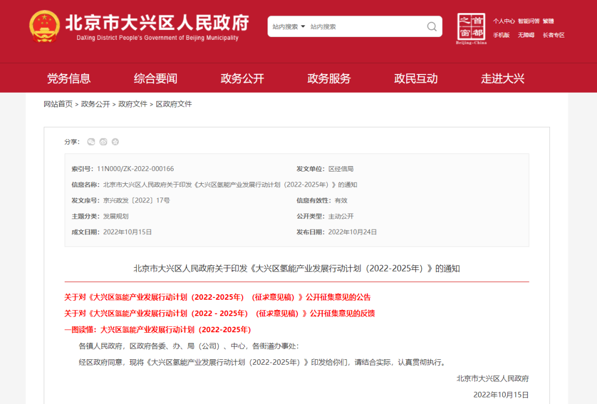Open the 党务信息 navigation menu
597x404 pixels.
69,78
